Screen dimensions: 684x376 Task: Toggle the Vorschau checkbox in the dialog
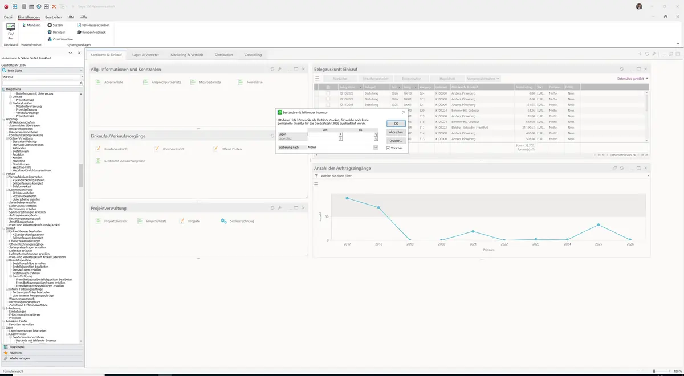[x=389, y=148]
